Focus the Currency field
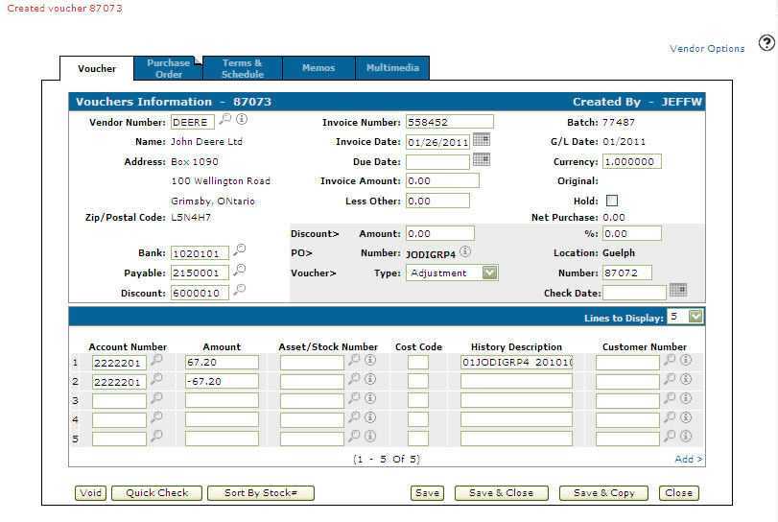 pyautogui.click(x=631, y=161)
